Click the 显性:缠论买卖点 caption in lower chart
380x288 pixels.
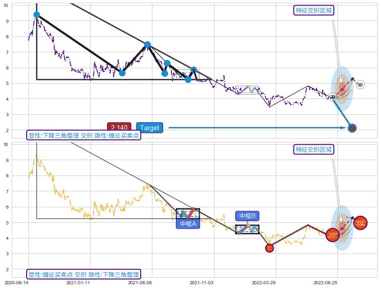(84, 274)
